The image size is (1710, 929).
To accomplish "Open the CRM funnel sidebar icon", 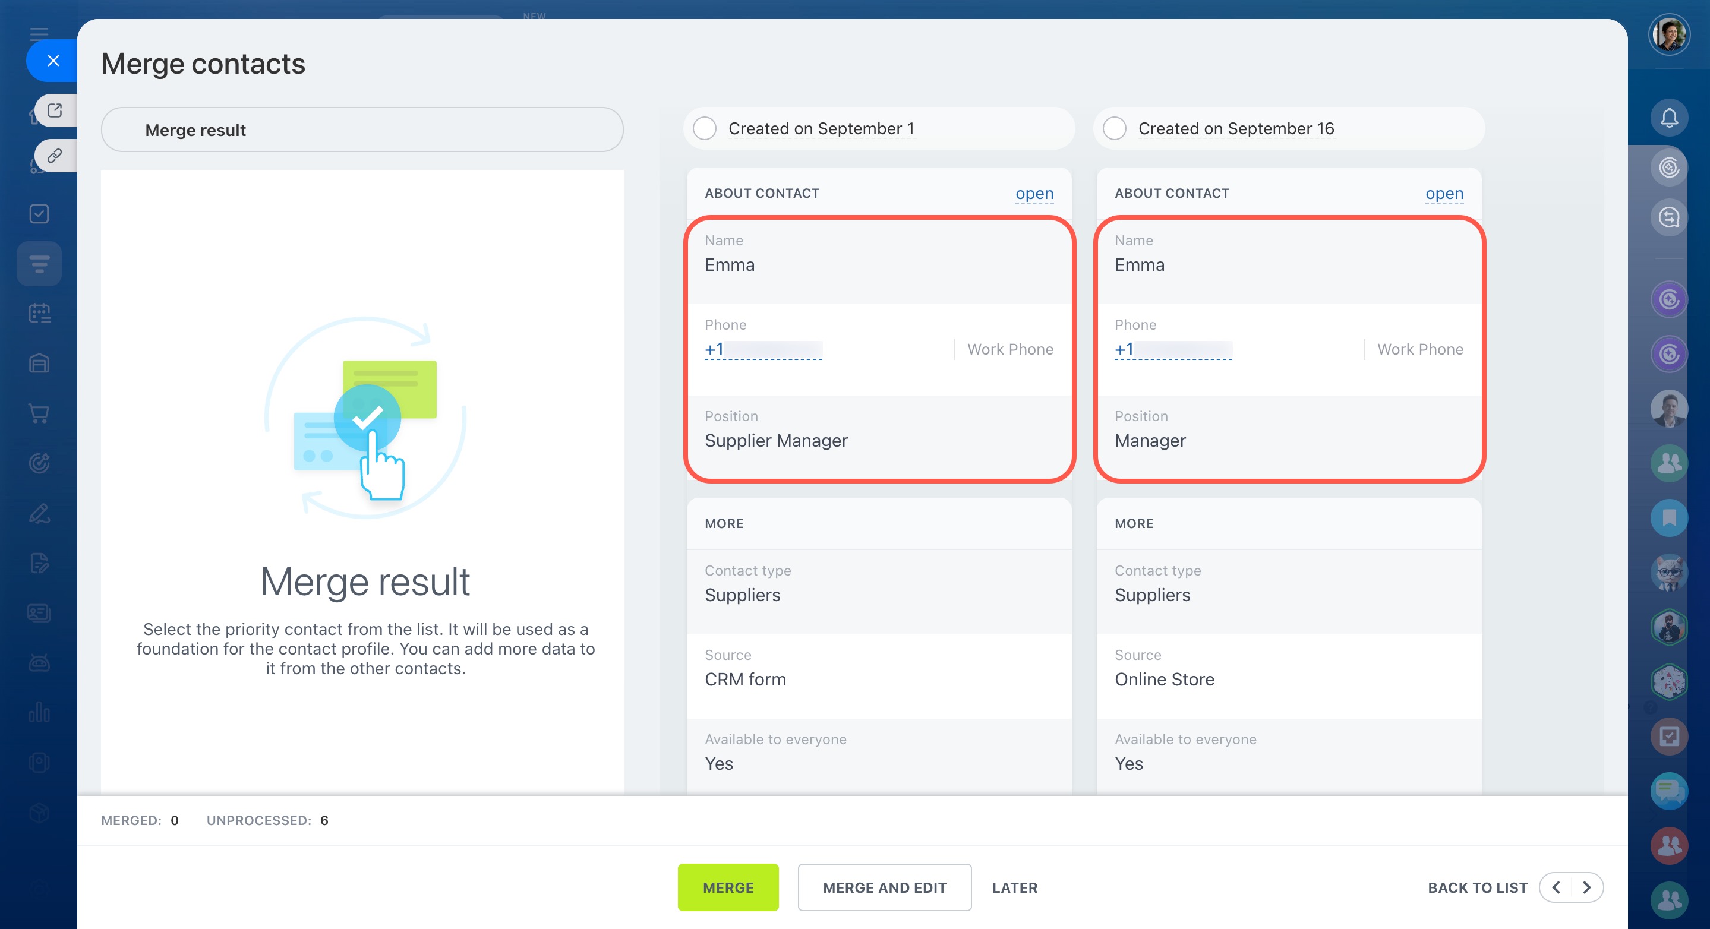I will [x=39, y=264].
